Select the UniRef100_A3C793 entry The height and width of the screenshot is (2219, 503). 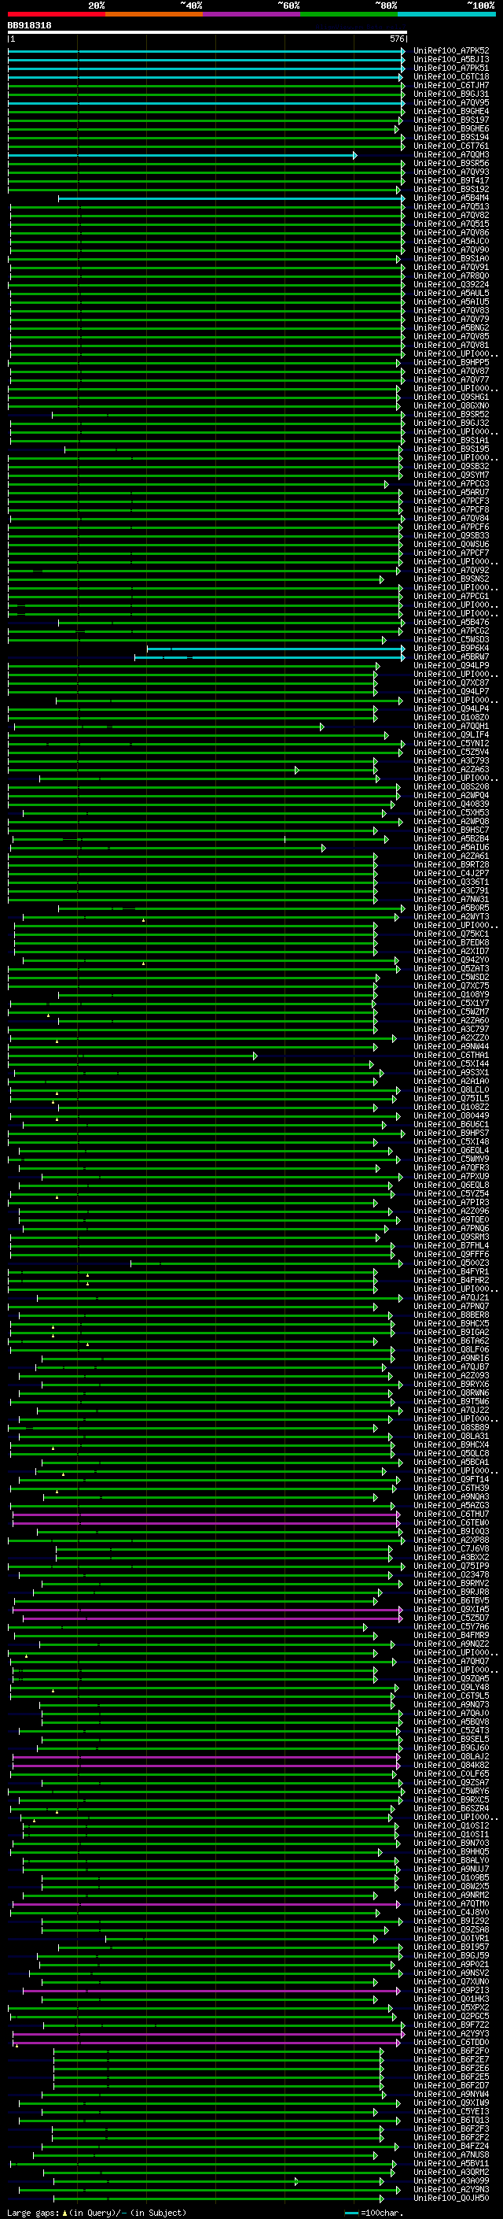coord(450,760)
